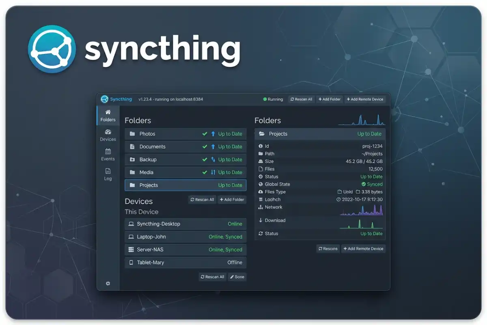The width and height of the screenshot is (487, 325).
Task: Click the Rescins button under Projects details
Action: pos(328,249)
